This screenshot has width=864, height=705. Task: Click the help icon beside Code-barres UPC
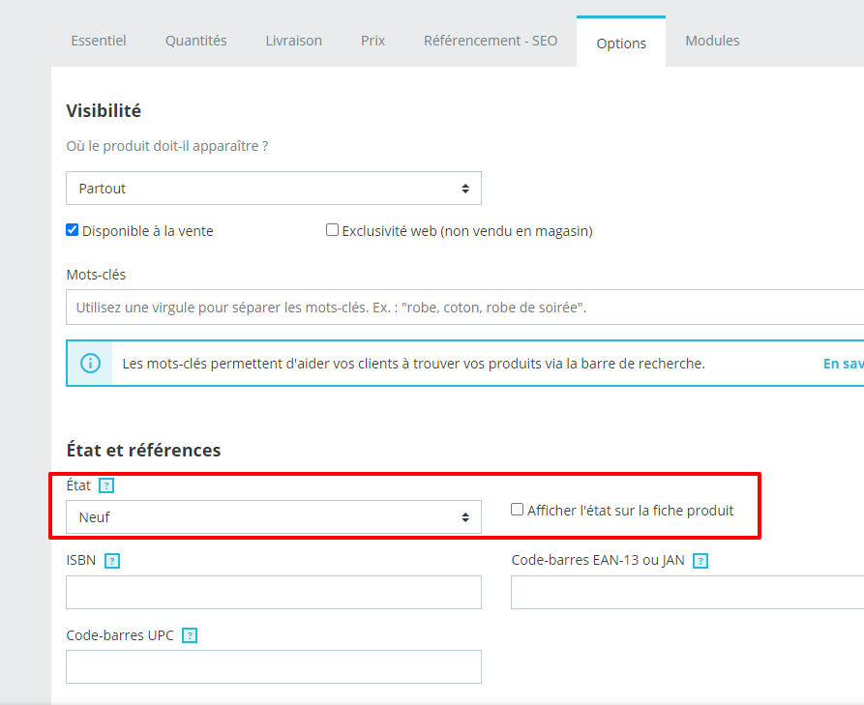[x=190, y=635]
